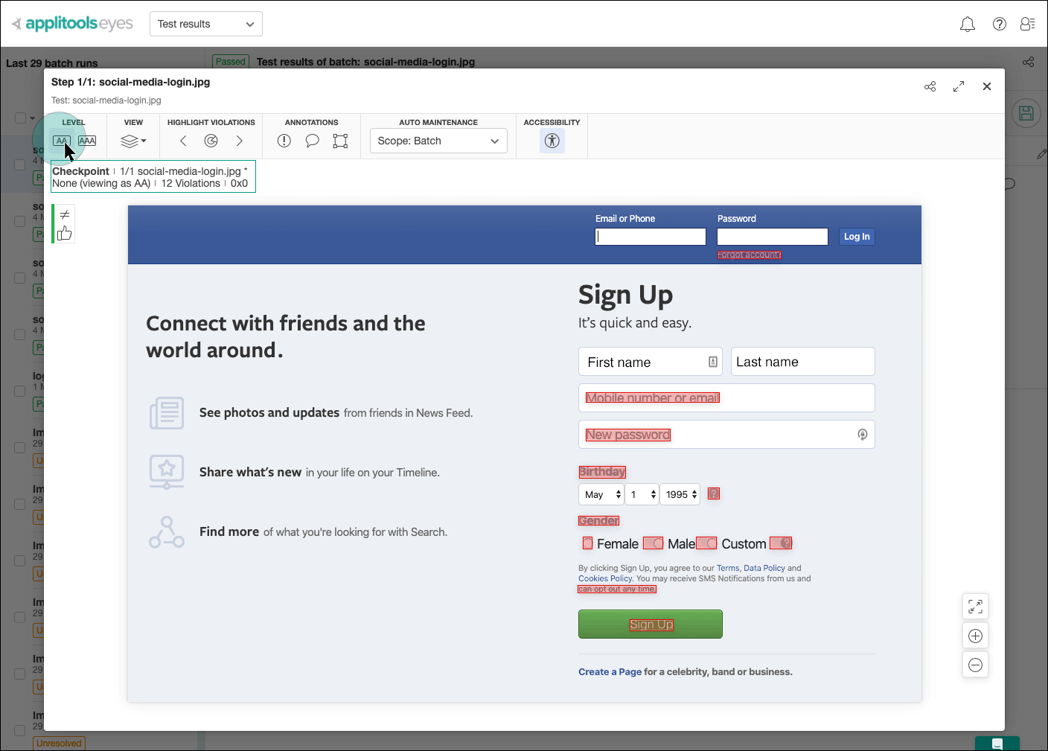1048x751 pixels.
Task: Open the Test results dropdown
Action: pyautogui.click(x=206, y=24)
